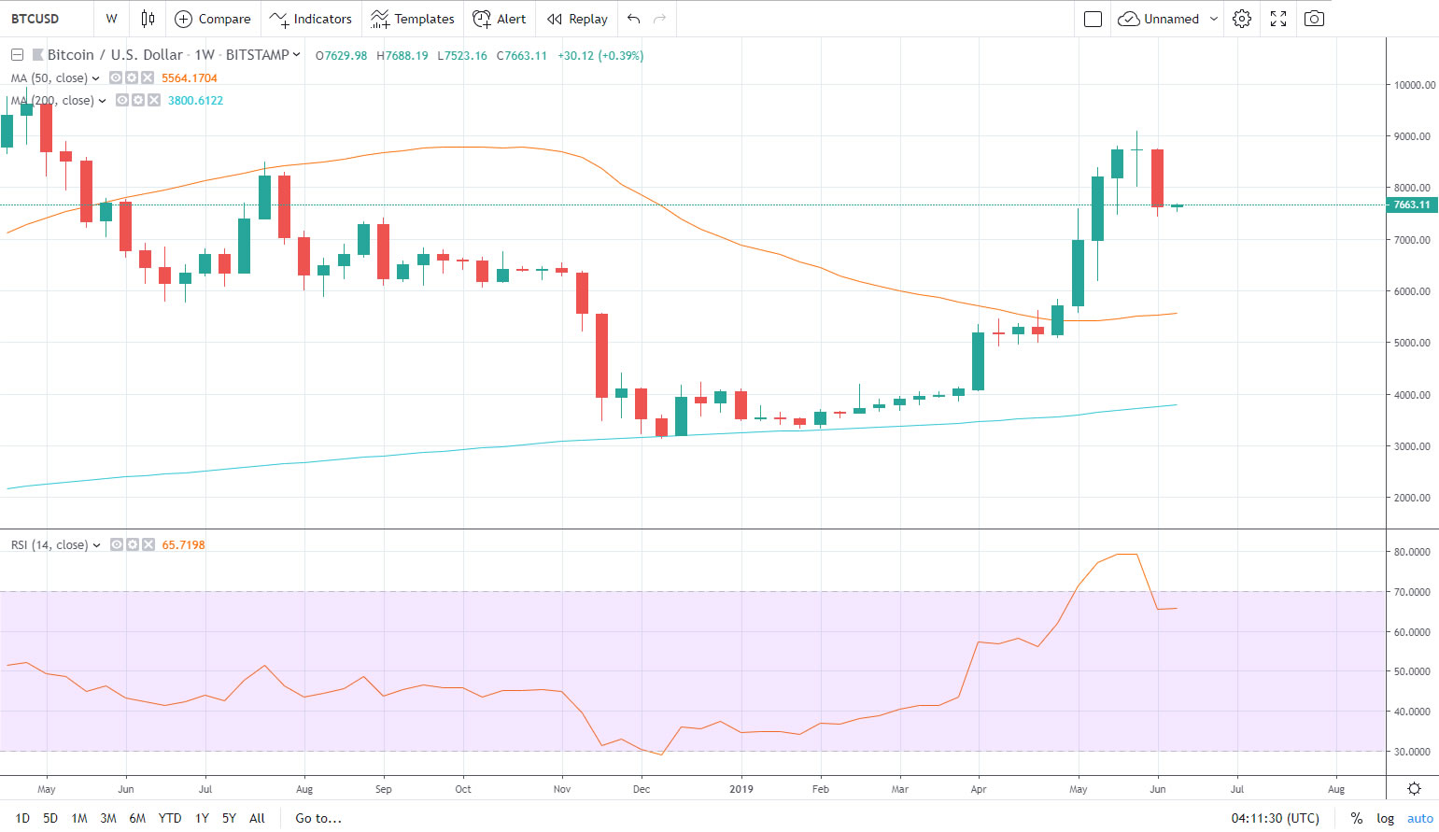Toggle visibility of the MA (50) indicator
This screenshot has width=1439, height=832.
pos(115,78)
